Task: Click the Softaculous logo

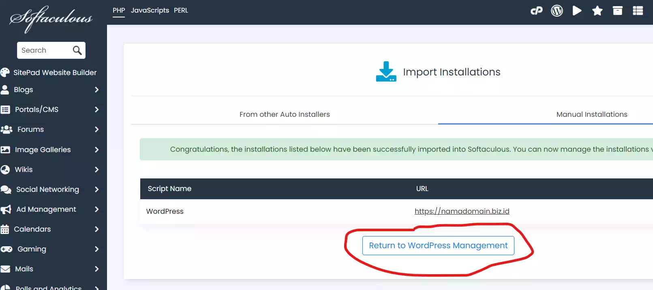Action: pos(51,19)
